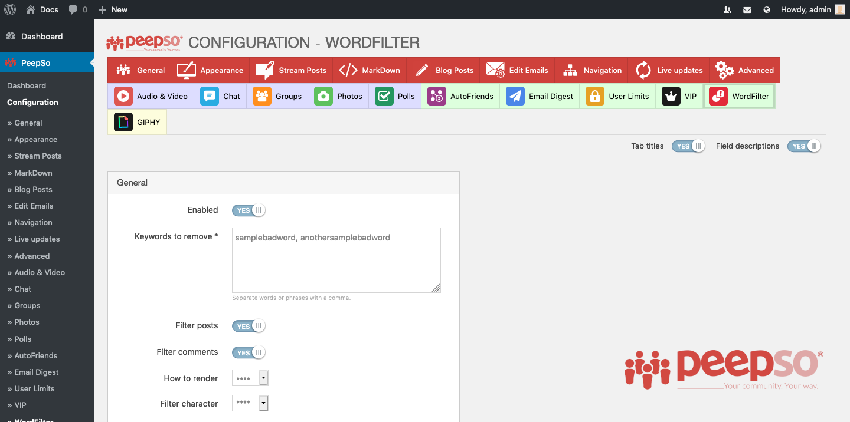
Task: Click the WordFilter red icon
Action: 718,96
